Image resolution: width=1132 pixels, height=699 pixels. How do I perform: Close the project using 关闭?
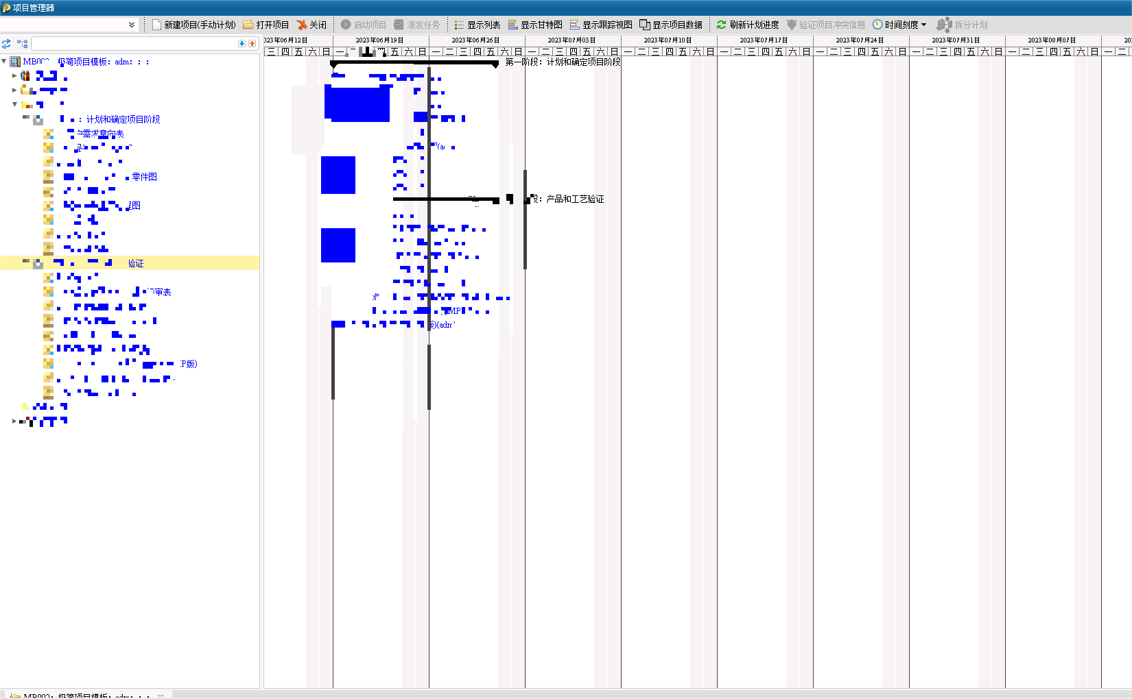[x=311, y=25]
